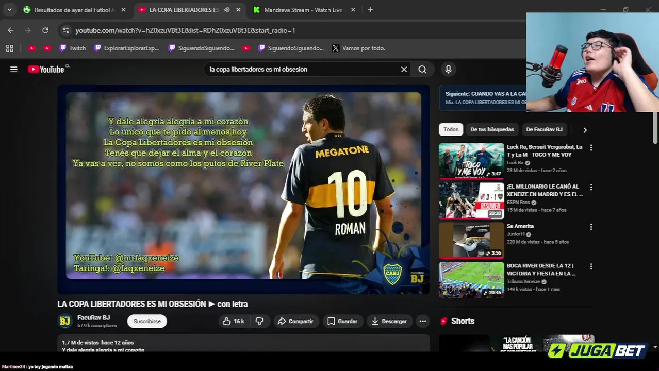The width and height of the screenshot is (659, 371).
Task: Open the bookmarks apps grid icon
Action: (x=9, y=48)
